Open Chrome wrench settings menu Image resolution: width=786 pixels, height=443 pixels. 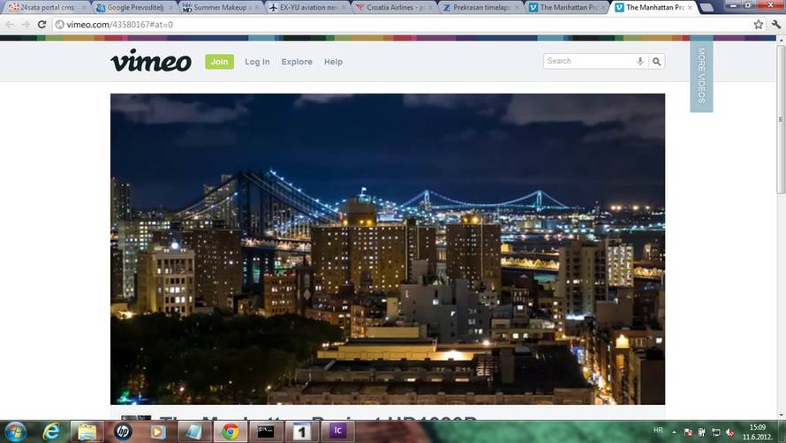tap(776, 24)
